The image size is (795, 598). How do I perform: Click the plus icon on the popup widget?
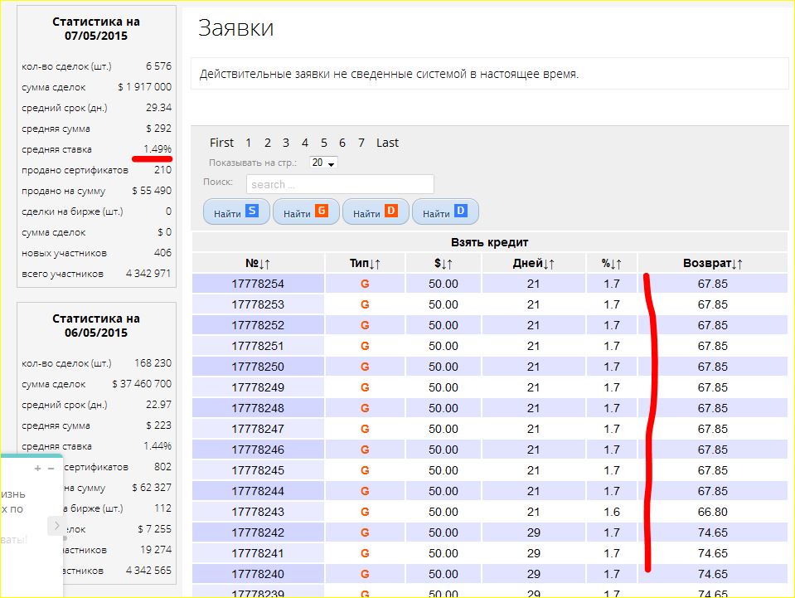pos(37,469)
